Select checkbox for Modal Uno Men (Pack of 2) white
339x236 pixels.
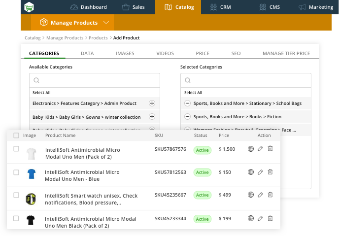(x=16, y=149)
